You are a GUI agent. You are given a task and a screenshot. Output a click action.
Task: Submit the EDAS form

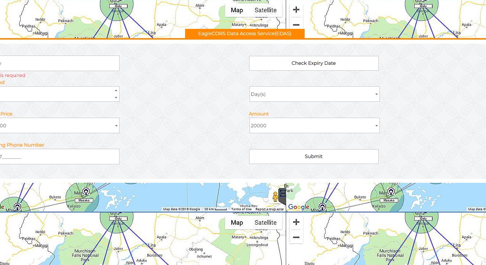[314, 157]
